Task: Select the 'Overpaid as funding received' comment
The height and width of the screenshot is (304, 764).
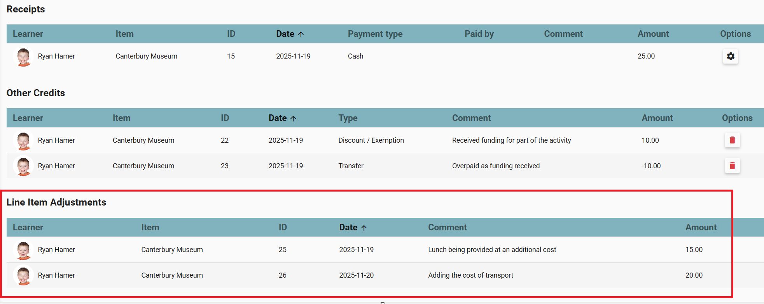Action: tap(496, 166)
